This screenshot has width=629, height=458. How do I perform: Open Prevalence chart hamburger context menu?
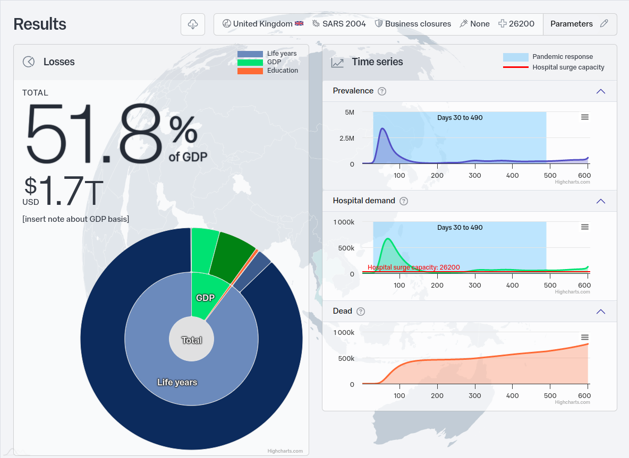pos(584,117)
